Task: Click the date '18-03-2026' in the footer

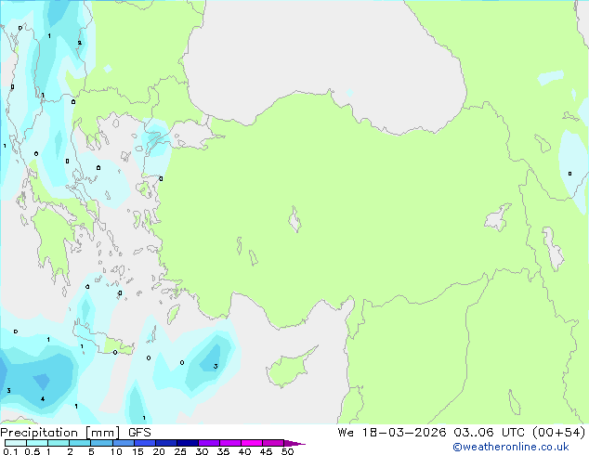Action: [404, 432]
